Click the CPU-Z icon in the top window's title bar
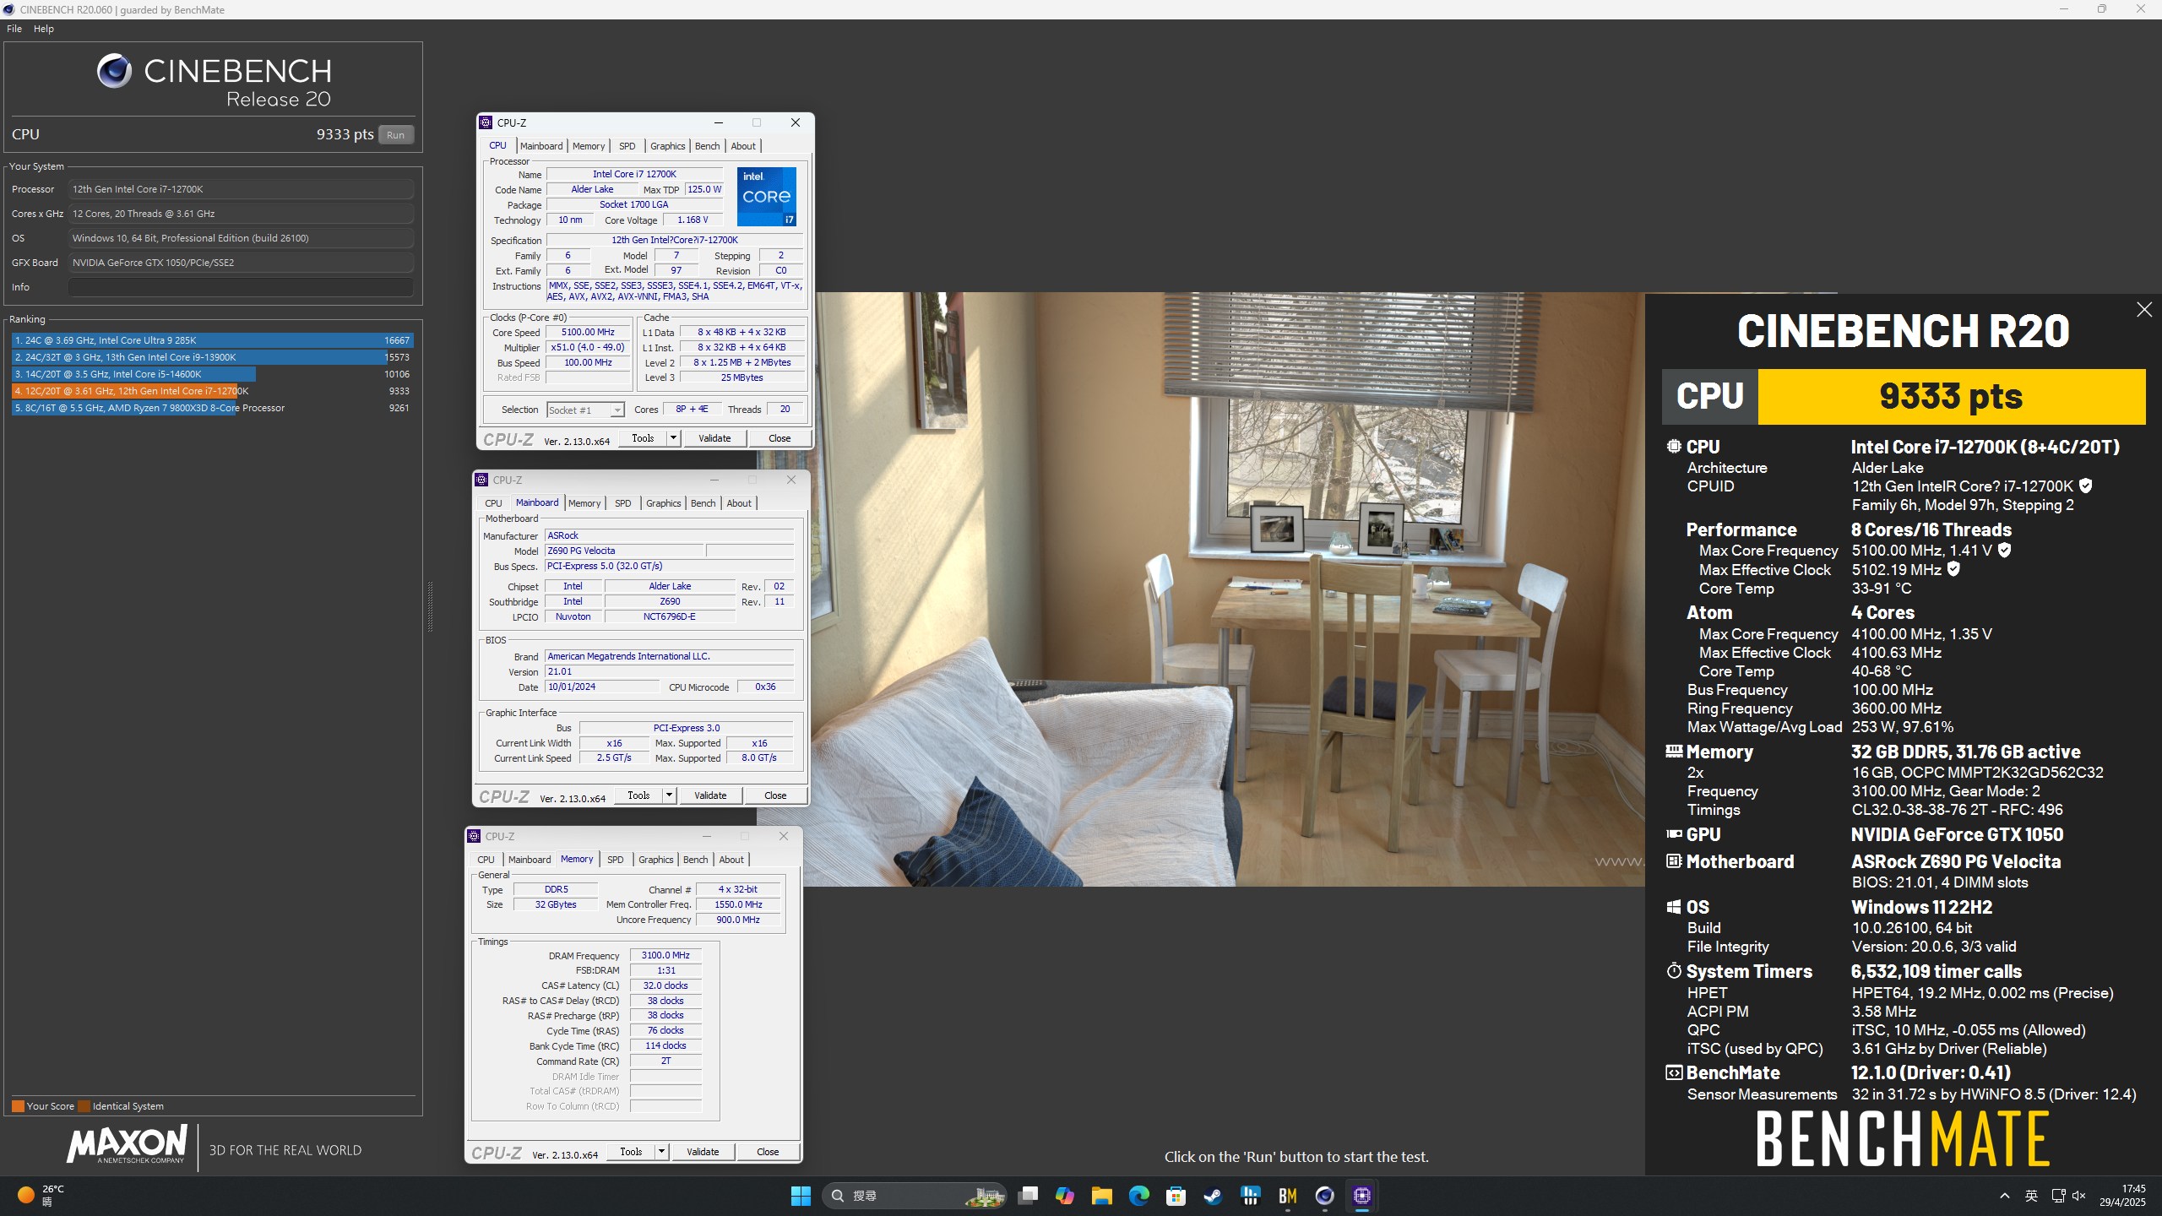2162x1216 pixels. tap(486, 122)
